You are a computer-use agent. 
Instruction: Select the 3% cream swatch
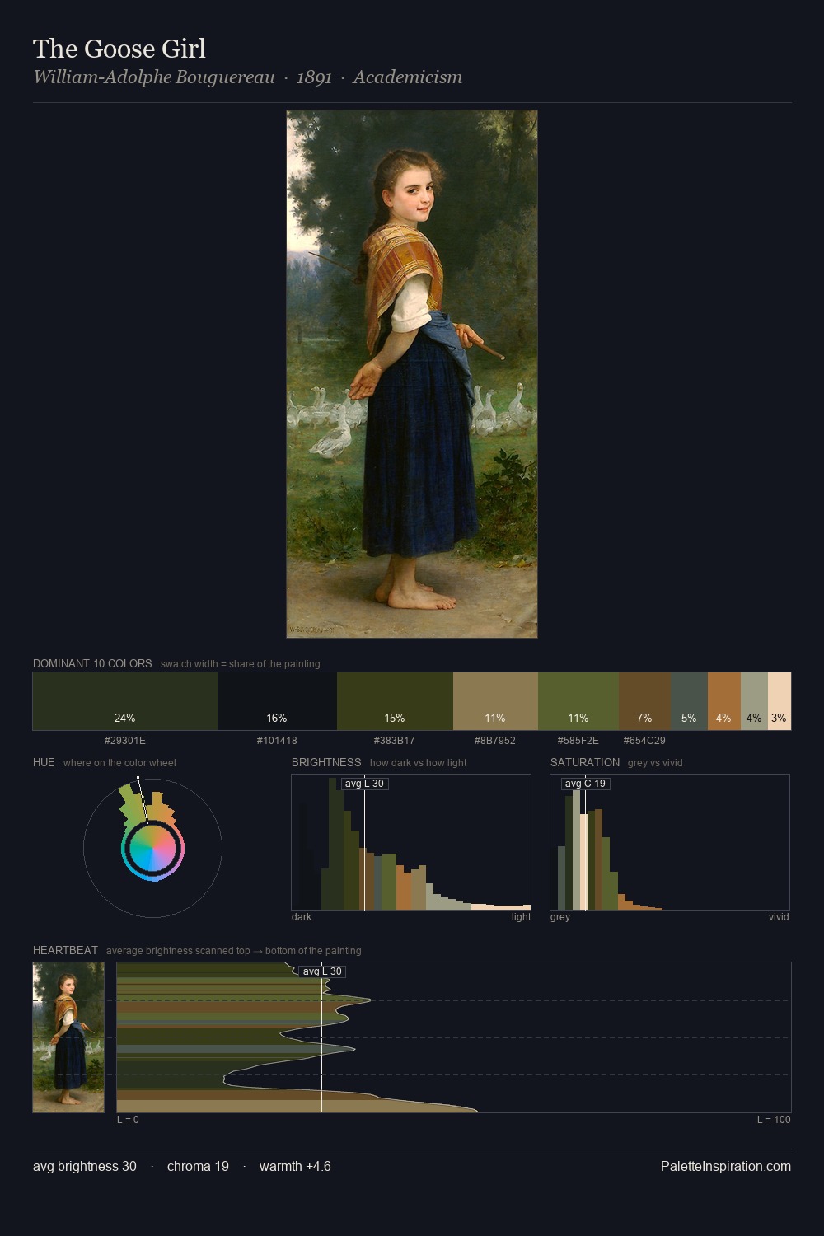[x=780, y=701]
